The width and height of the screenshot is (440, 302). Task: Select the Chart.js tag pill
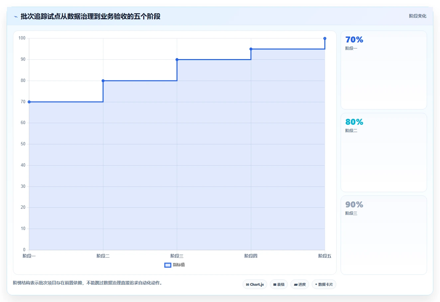pos(255,284)
